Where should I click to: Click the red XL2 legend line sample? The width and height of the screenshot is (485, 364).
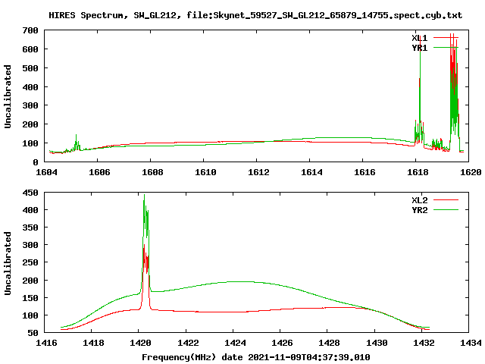click(x=446, y=200)
